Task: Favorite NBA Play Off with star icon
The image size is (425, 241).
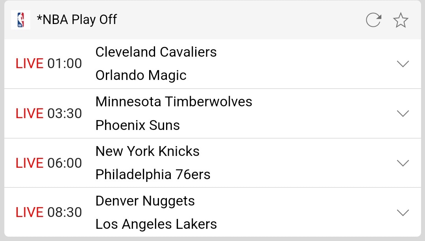Action: point(401,20)
